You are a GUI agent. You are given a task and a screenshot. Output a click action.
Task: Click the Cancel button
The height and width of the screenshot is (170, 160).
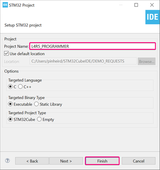[x=138, y=161]
